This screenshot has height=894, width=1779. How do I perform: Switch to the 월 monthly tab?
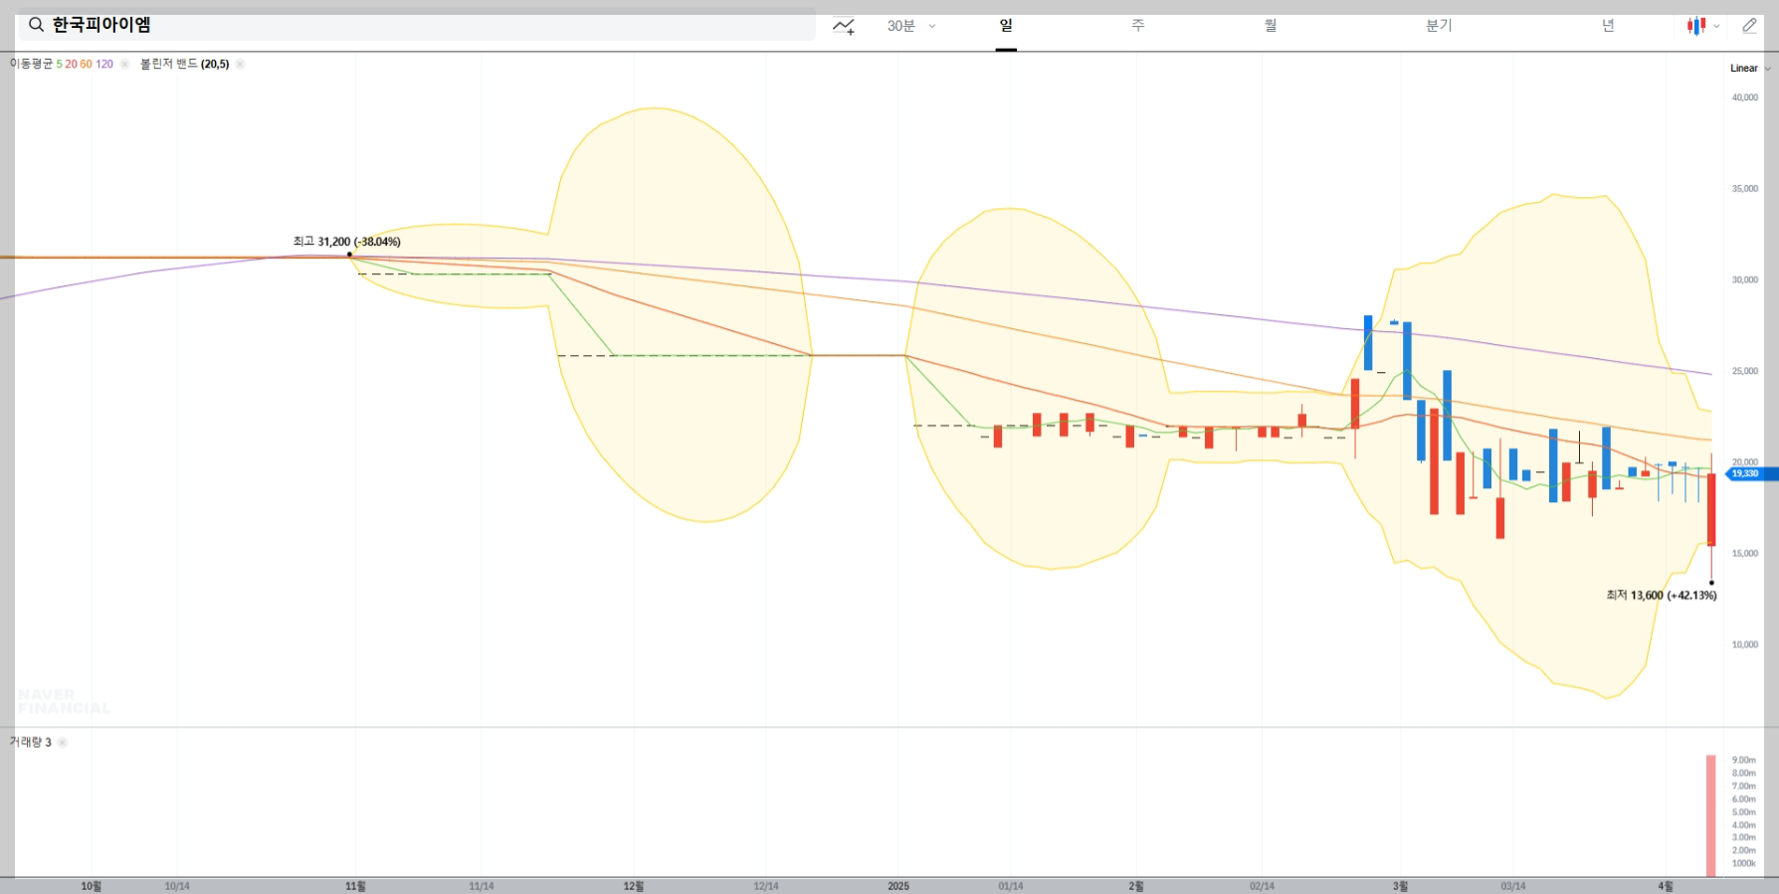(1271, 26)
